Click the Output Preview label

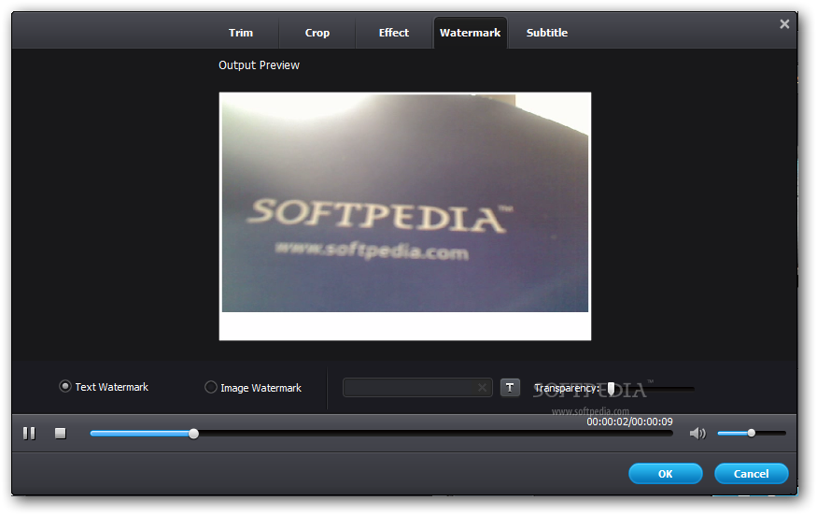pos(259,65)
